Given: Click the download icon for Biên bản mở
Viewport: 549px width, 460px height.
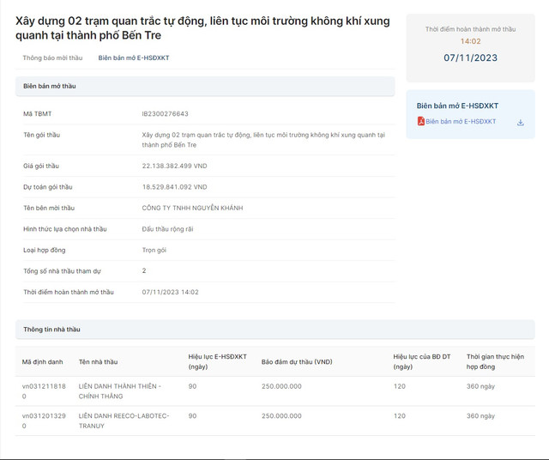Looking at the screenshot, I should pos(520,123).
